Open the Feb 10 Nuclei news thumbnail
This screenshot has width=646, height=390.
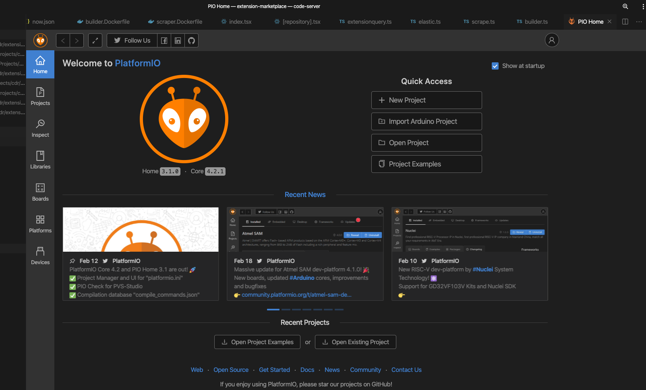[x=470, y=230]
